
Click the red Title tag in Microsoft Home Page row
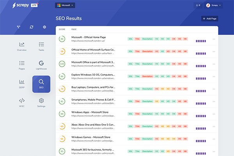pos(137,39)
